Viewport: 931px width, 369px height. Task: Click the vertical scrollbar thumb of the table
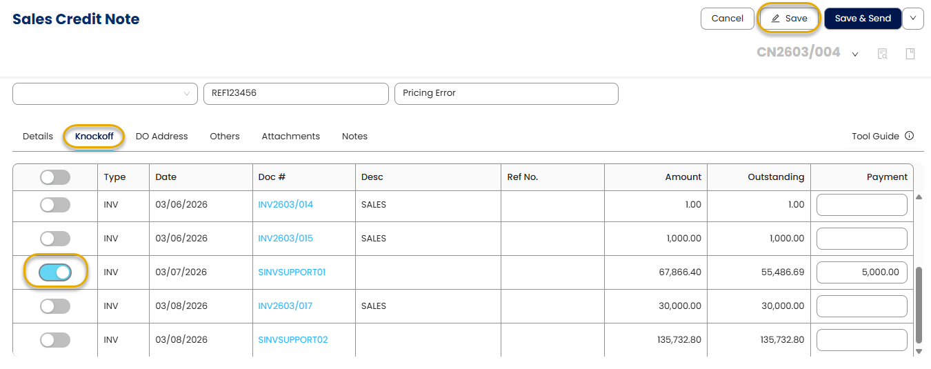click(x=918, y=305)
